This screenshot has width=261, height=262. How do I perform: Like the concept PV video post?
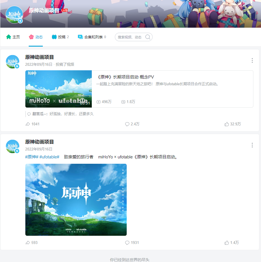point(233,124)
